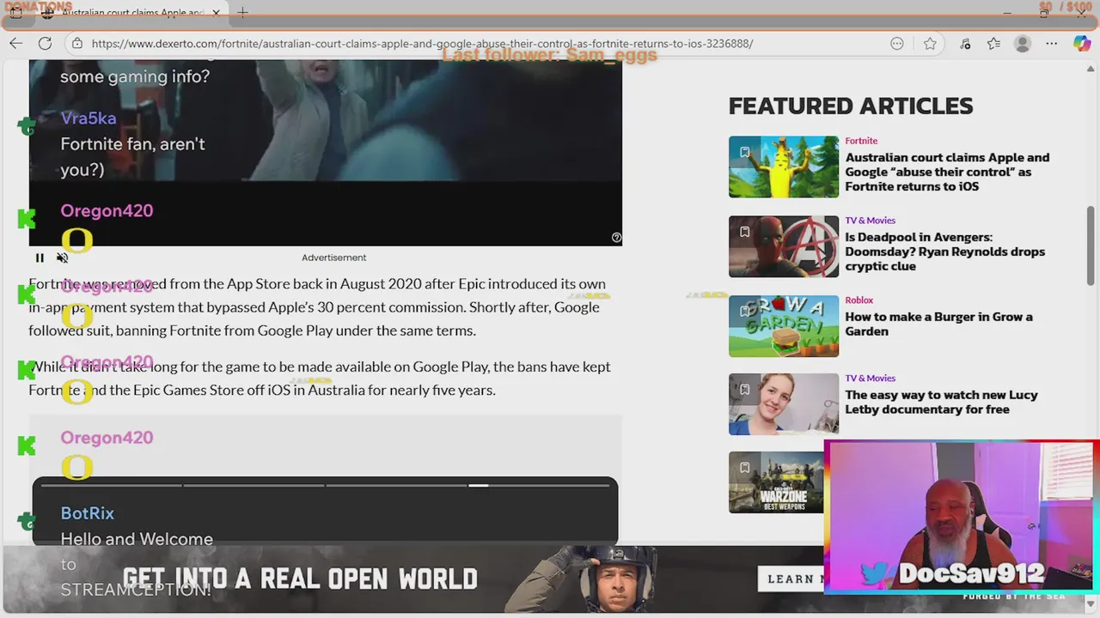This screenshot has height=618, width=1100.
Task: Open Australian court claims Apple featured headline
Action: 947,172
